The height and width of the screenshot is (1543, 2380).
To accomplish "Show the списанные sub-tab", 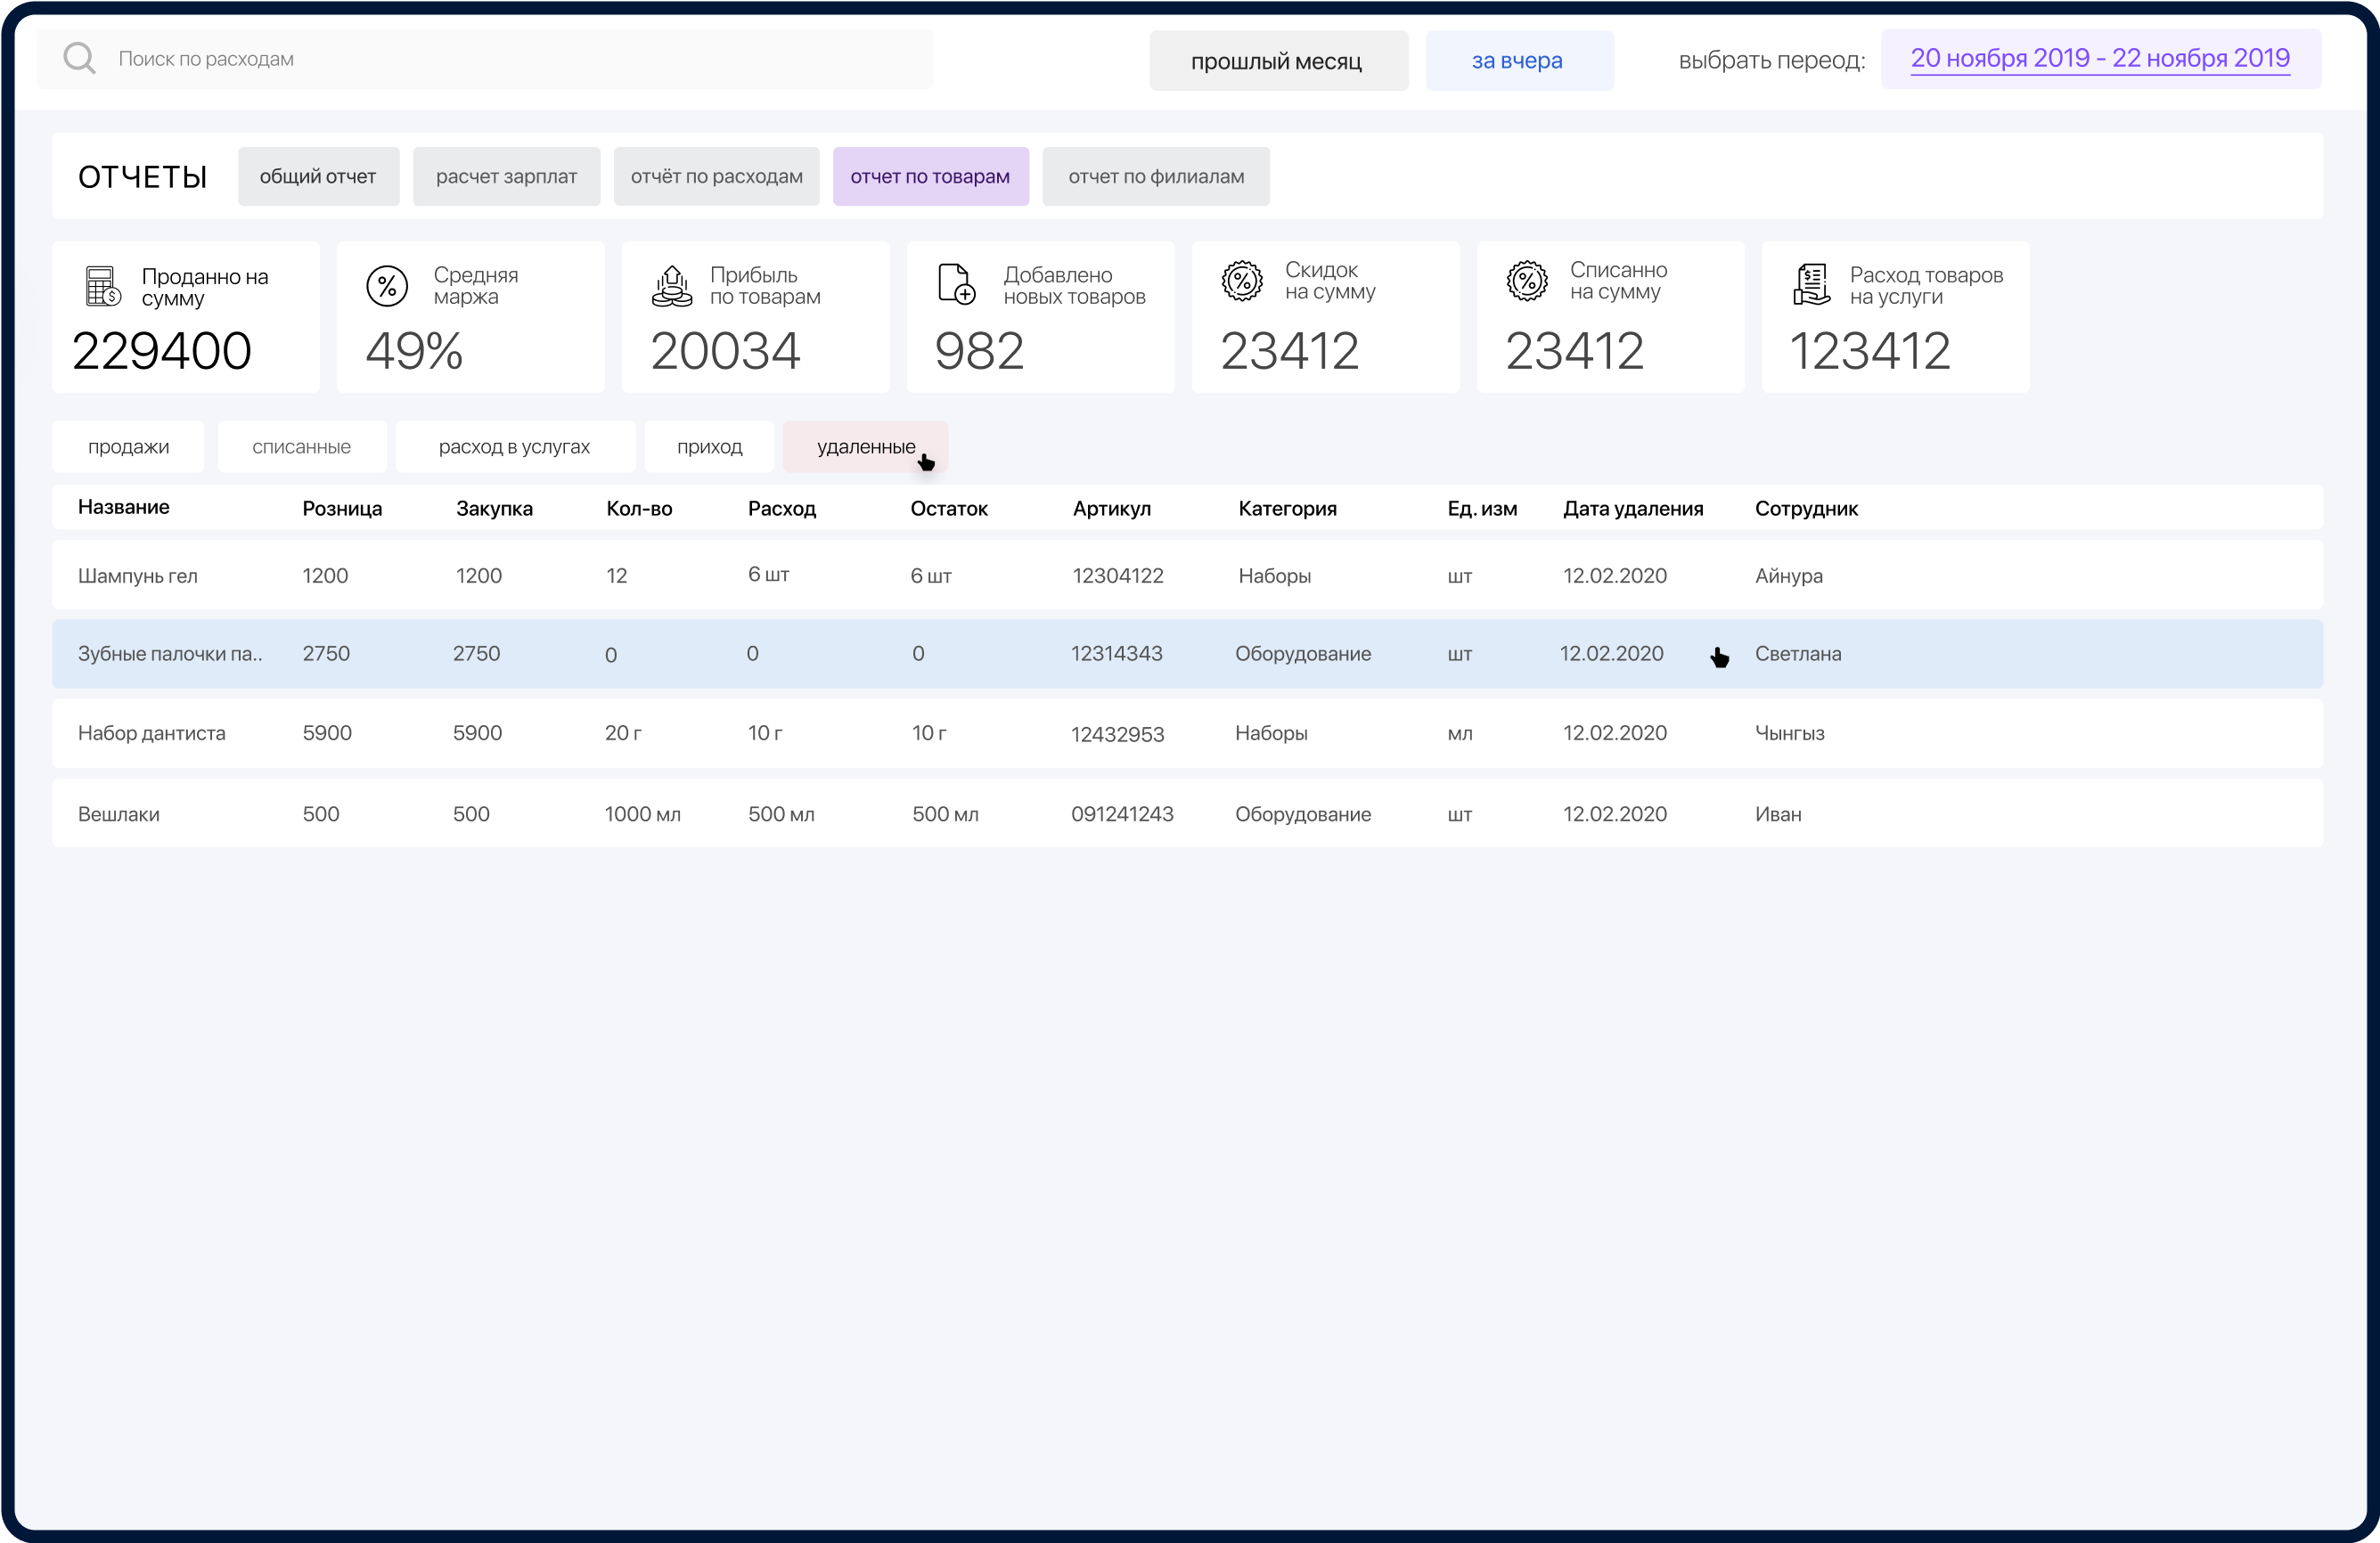I will [301, 447].
